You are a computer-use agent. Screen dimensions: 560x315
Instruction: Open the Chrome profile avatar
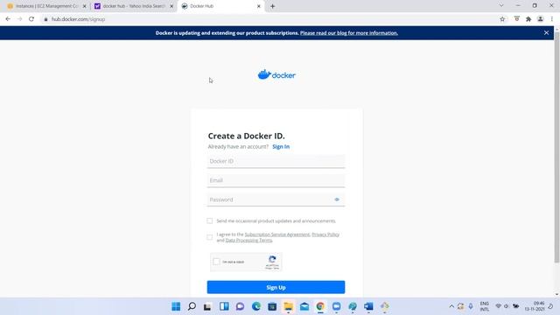click(541, 19)
